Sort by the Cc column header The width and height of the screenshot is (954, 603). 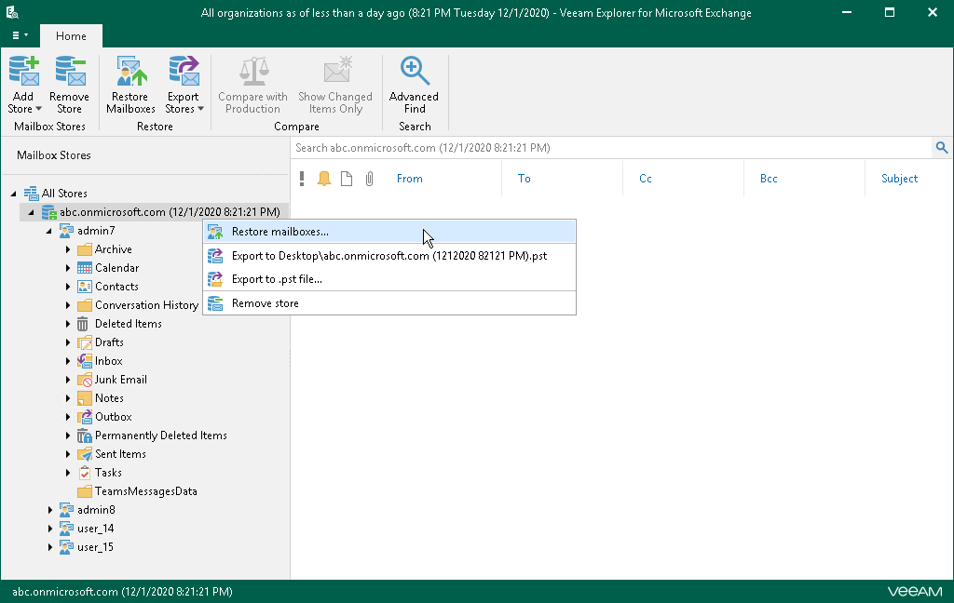click(x=646, y=179)
